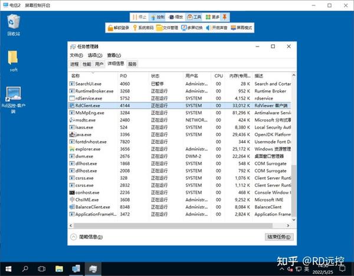
Task: Click the 已暂停 status of SearchUI.exe
Action: [158, 84]
